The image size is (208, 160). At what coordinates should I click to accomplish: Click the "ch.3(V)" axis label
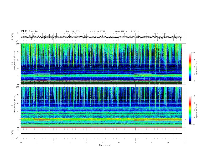pyautogui.click(x=13, y=134)
